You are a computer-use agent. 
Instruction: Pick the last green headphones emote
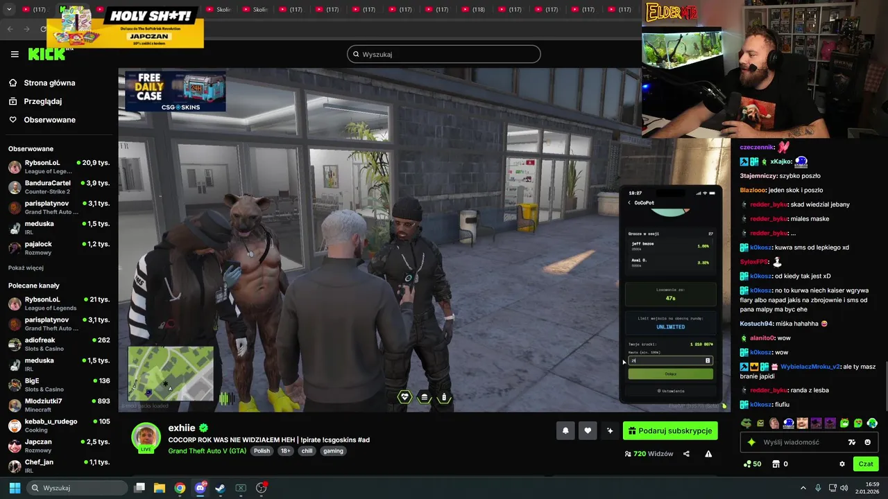[872, 423]
